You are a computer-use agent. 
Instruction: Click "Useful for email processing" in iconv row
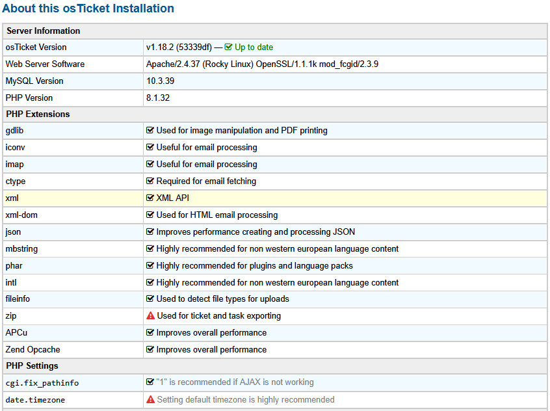(207, 148)
